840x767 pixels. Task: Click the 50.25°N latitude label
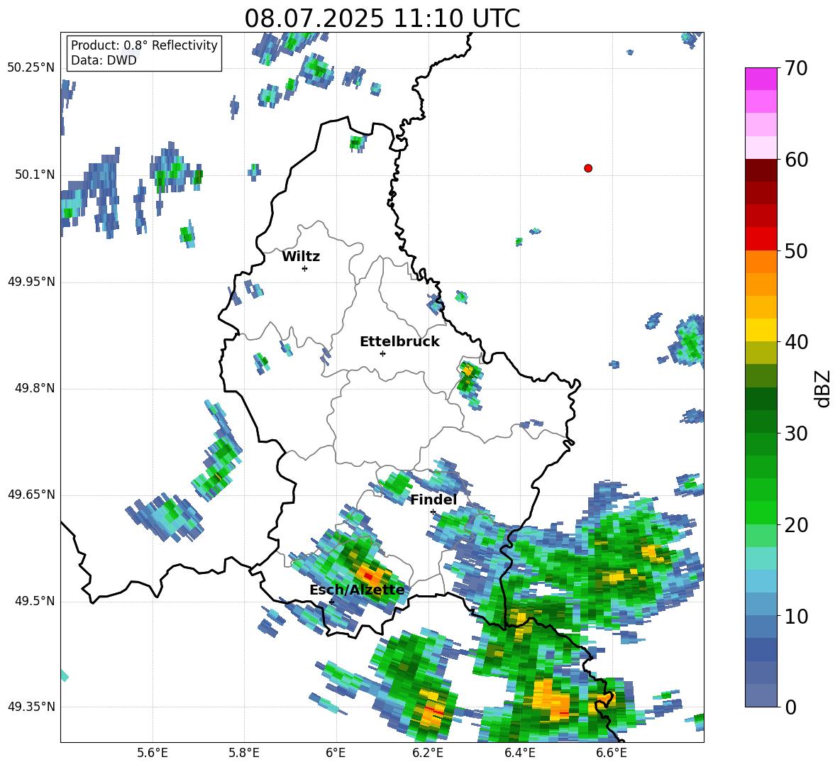(31, 68)
